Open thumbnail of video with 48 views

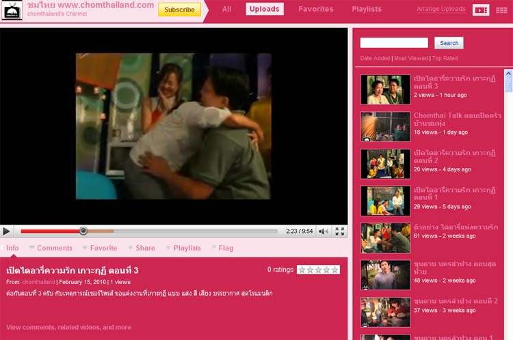click(x=385, y=275)
